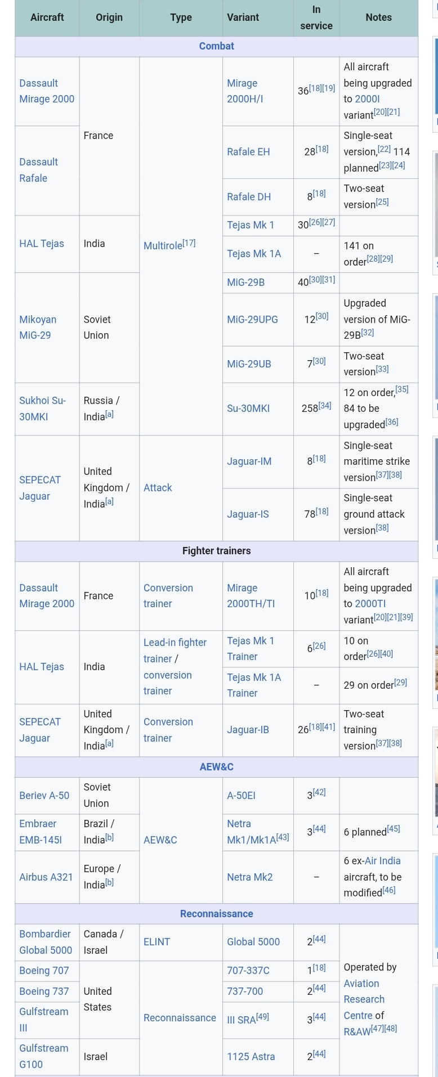Screen dimensions: 438x1077
Task: Click the Lead-in fighter trainer link
Action: (x=175, y=650)
